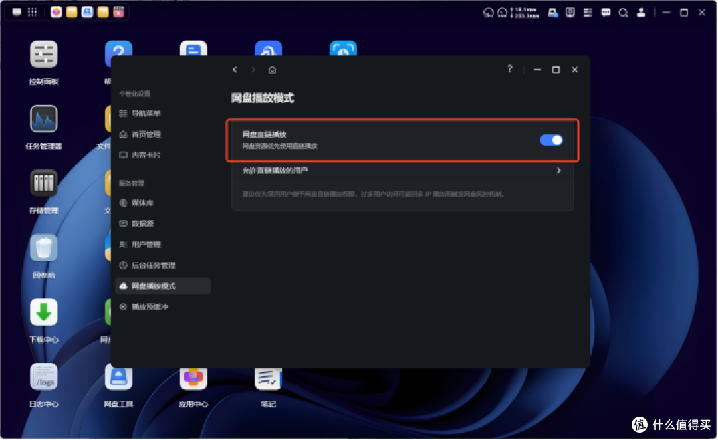This screenshot has width=718, height=440.
Task: Click the show-desktop icon in the top bar
Action: (17, 13)
